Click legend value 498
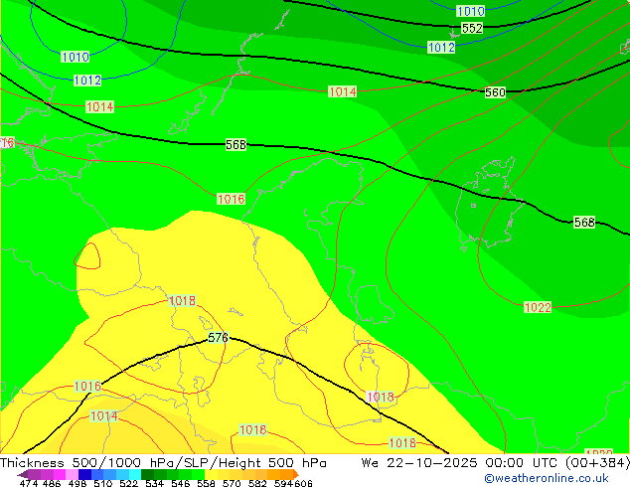The width and height of the screenshot is (630, 487). coord(78,483)
